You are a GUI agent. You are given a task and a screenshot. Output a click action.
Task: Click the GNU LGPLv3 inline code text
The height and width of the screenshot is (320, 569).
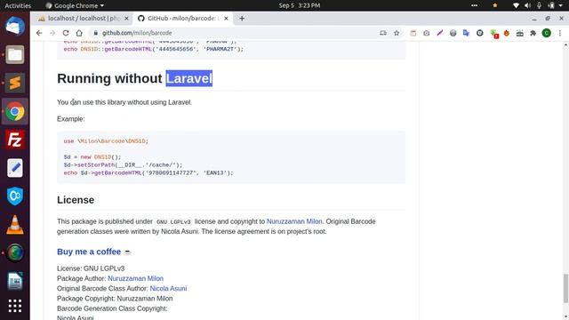pos(173,221)
